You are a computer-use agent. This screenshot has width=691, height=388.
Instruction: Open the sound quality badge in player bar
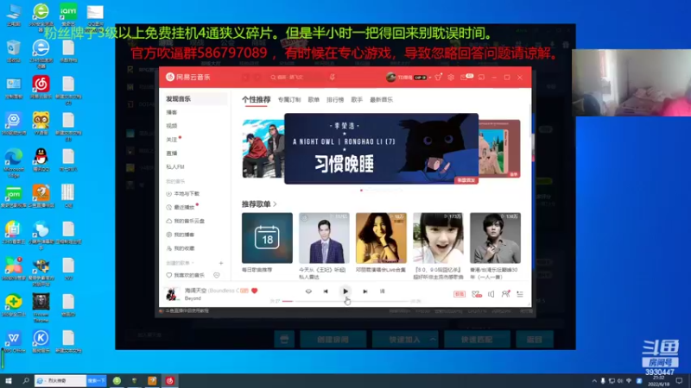click(x=460, y=294)
